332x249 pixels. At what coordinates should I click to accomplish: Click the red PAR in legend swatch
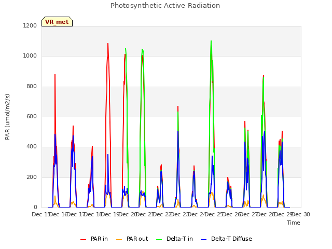83,240
